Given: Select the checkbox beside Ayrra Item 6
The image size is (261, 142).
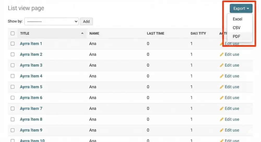Looking at the screenshot, I should [x=13, y=98].
